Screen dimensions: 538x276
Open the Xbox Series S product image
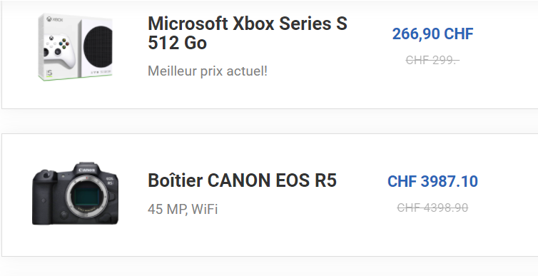click(75, 47)
